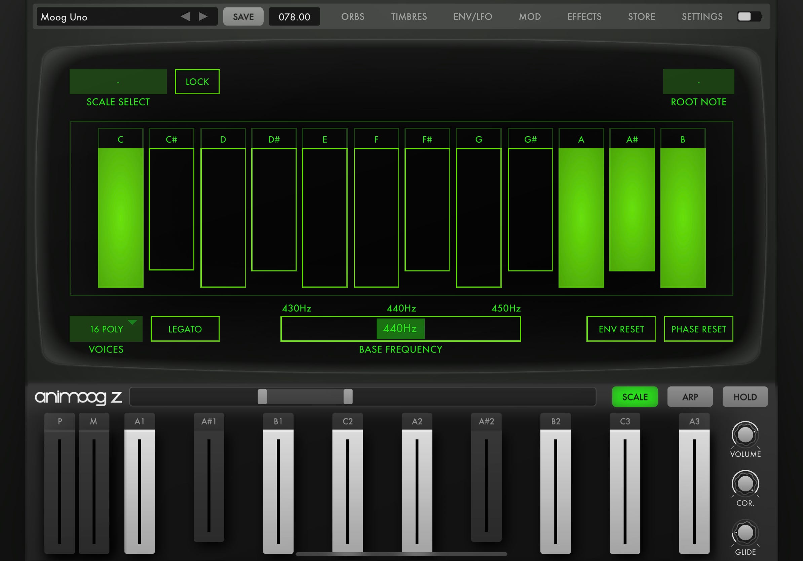Enable the D note in the scale
Viewport: 803px width, 561px height.
223,208
